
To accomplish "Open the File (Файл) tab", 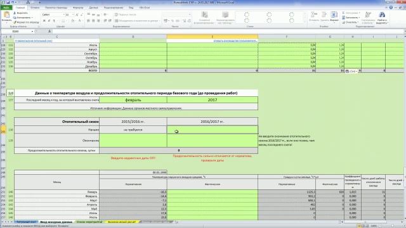I will [6, 8].
